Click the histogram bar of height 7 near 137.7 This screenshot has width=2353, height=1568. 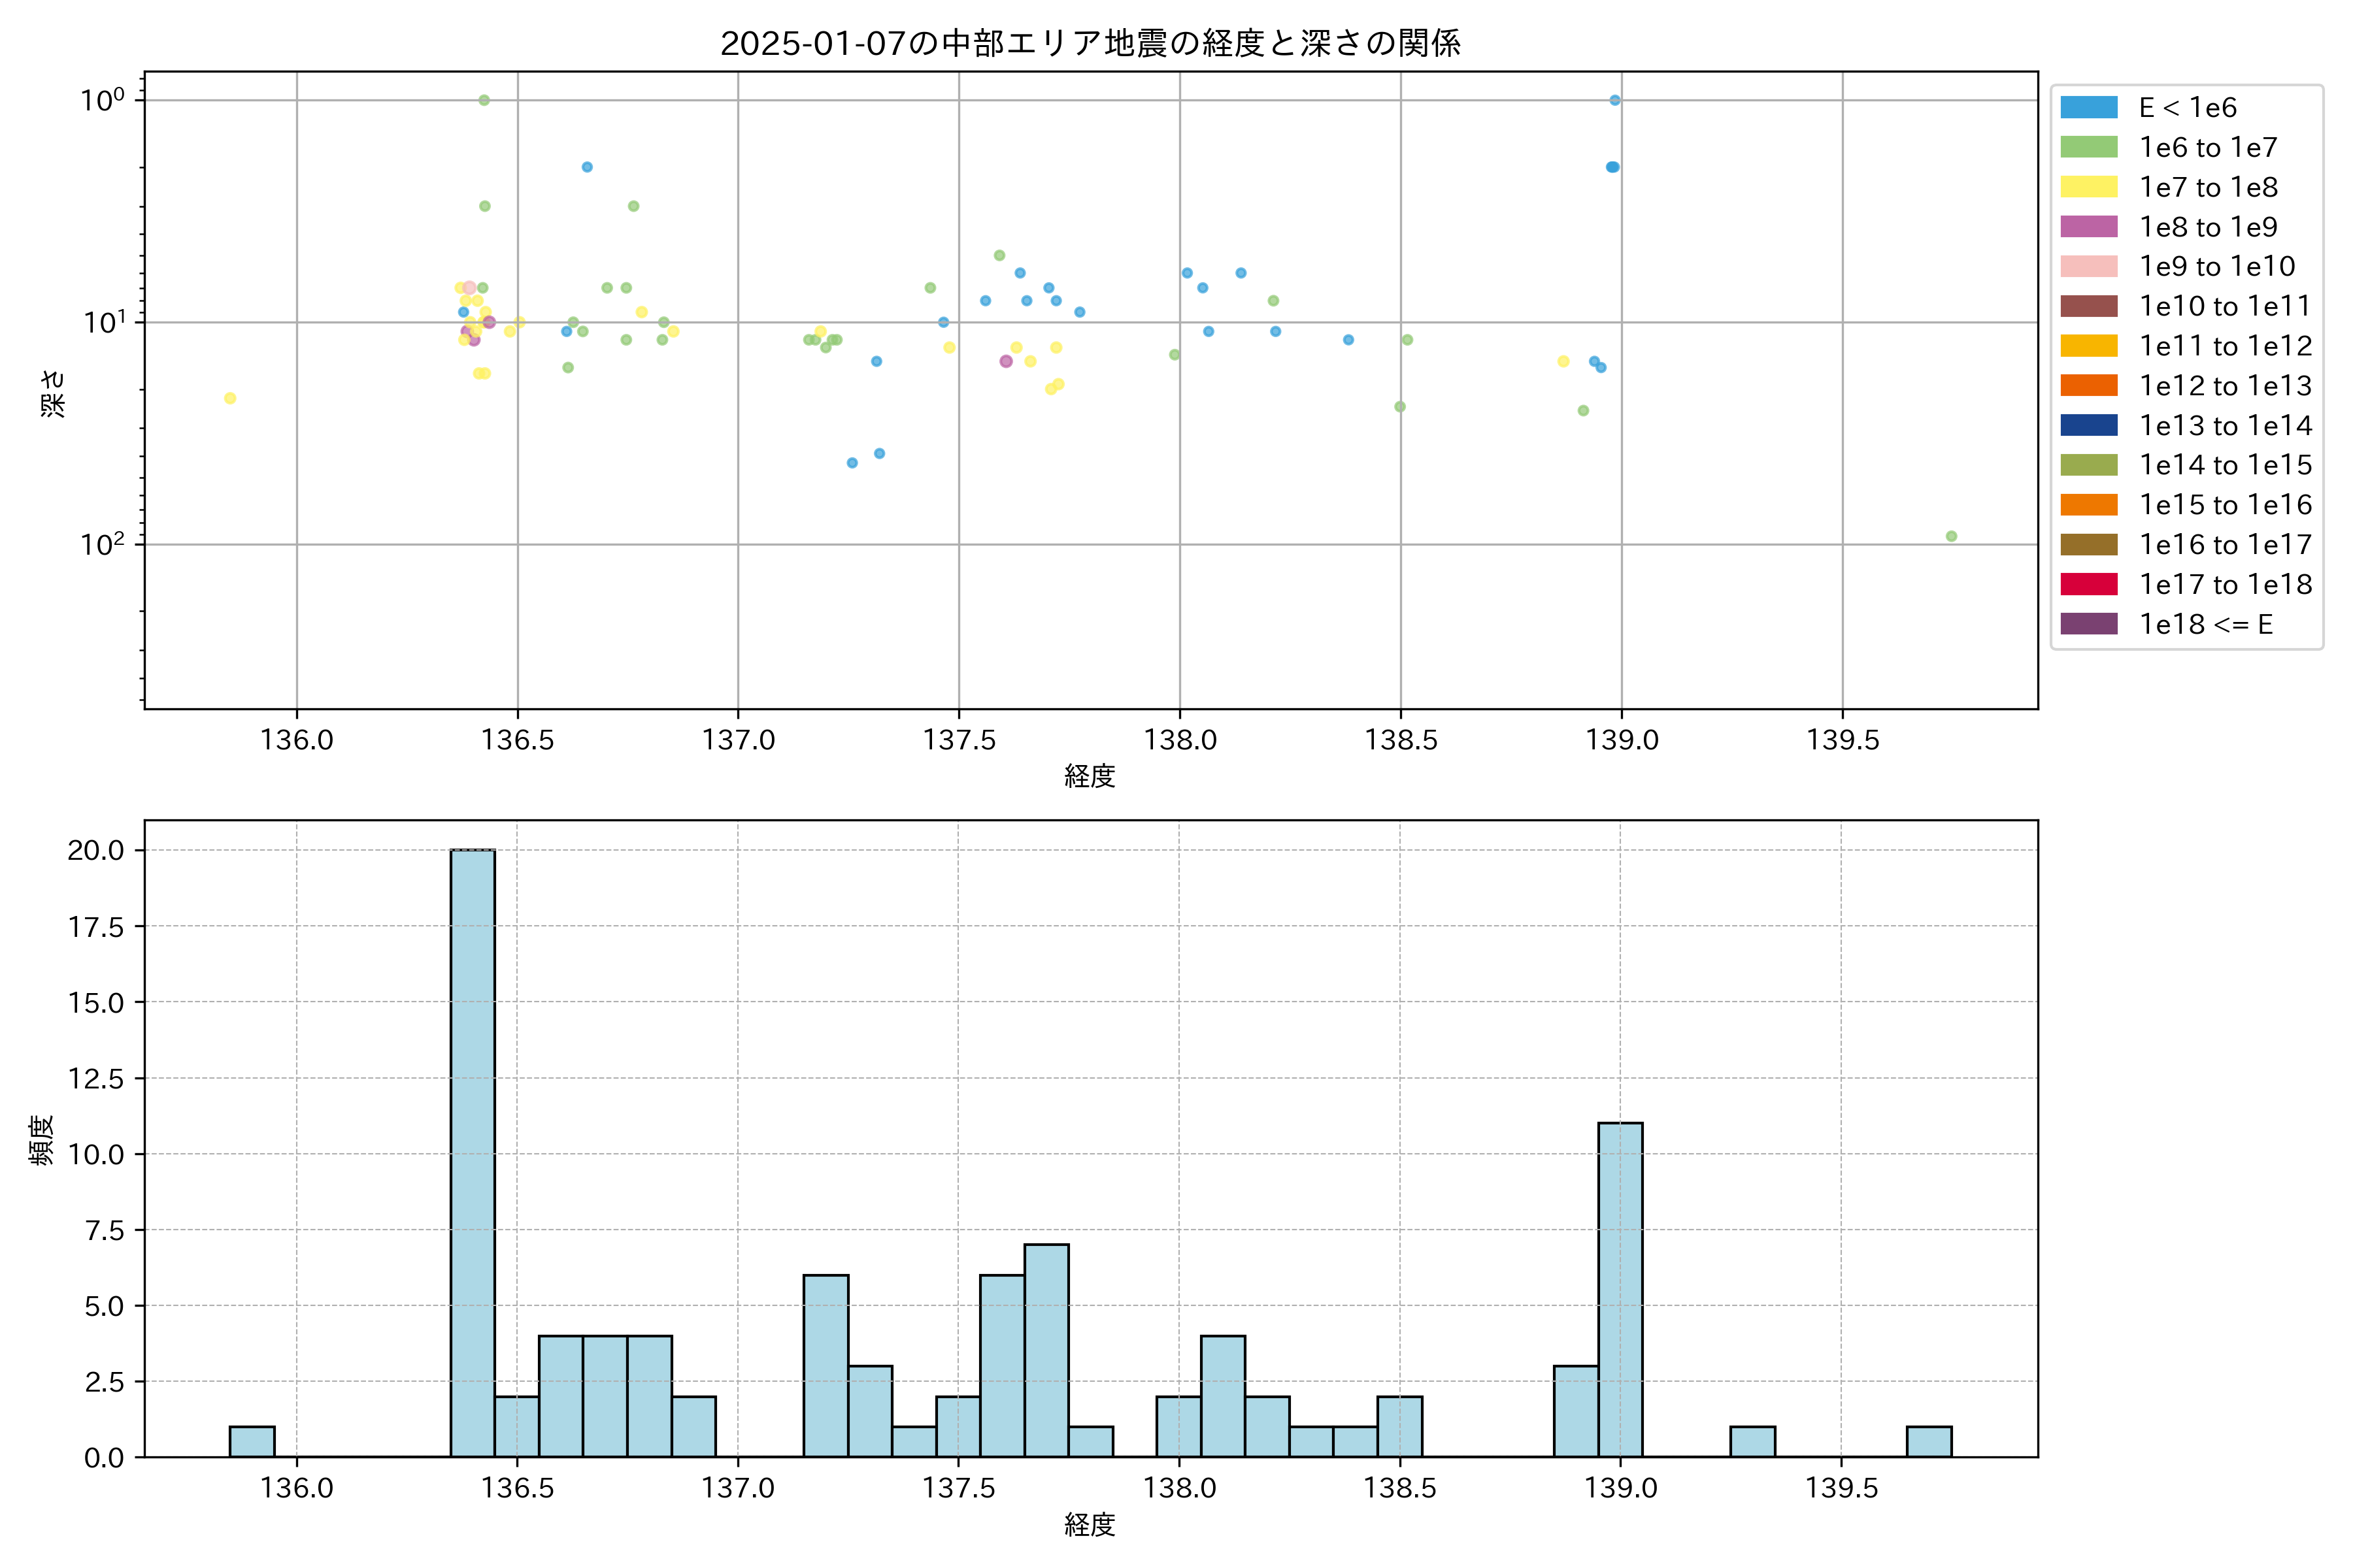click(x=1046, y=1350)
